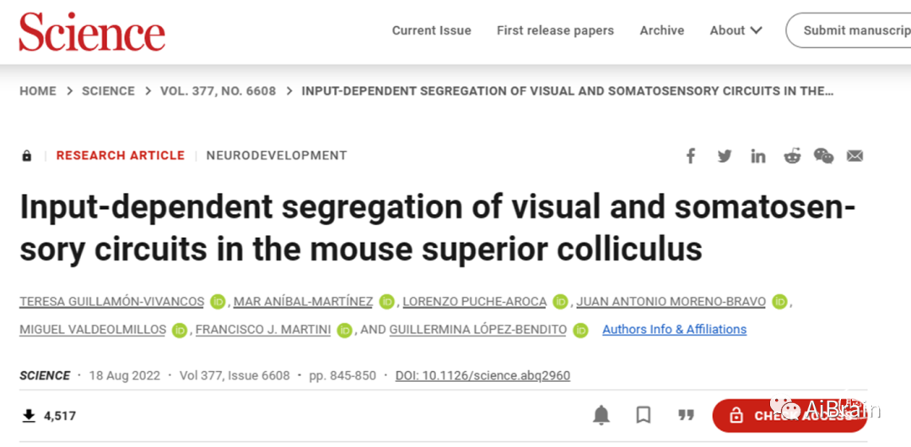Bookmark this article
The image size is (911, 447).
coord(643,415)
